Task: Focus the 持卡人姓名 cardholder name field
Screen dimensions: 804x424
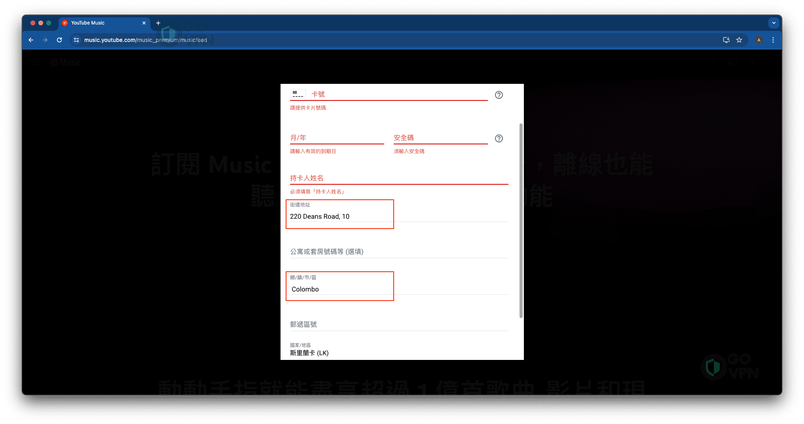Action: click(x=399, y=178)
